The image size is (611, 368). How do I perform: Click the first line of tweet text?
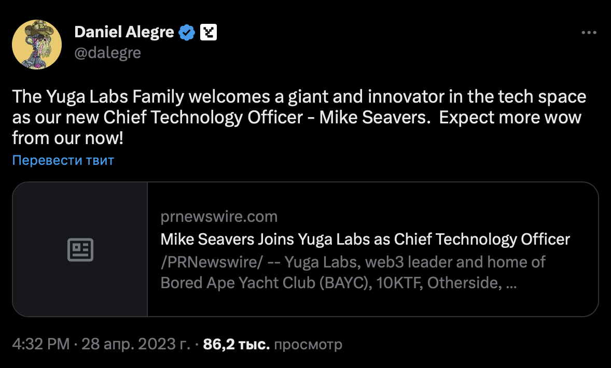[299, 97]
